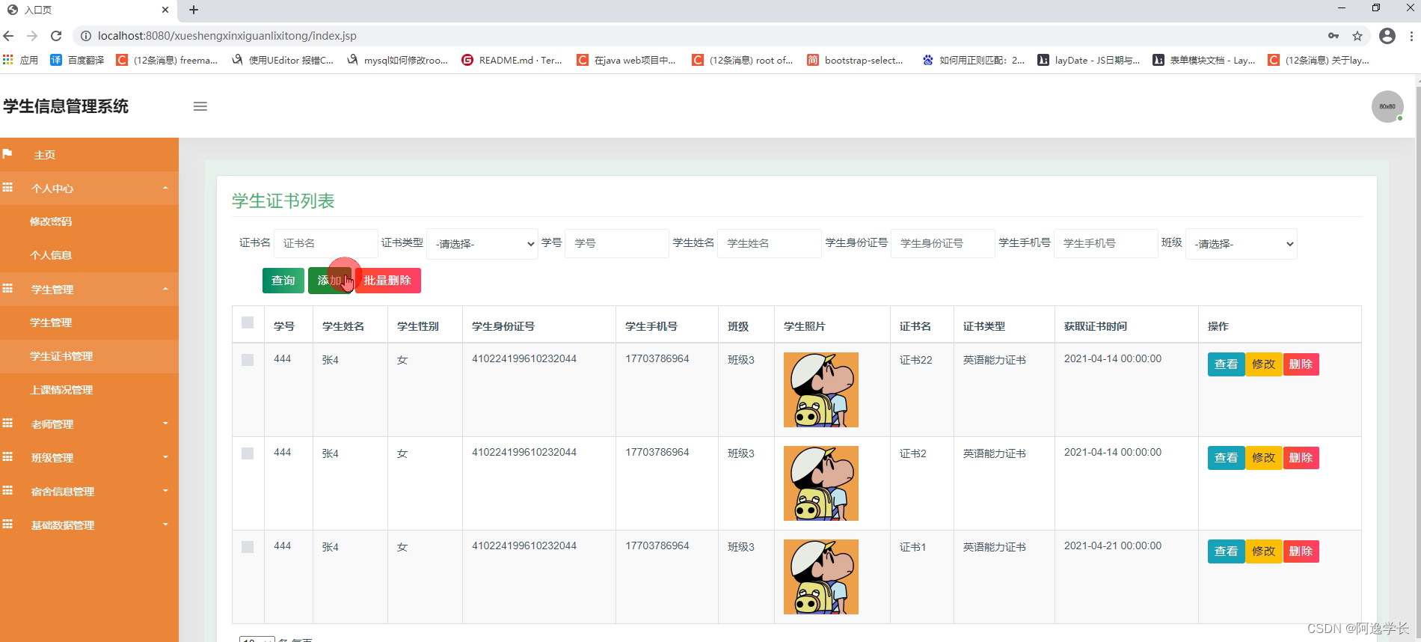This screenshot has width=1421, height=642.
Task: Click the browser reload icon
Action: tap(56, 36)
